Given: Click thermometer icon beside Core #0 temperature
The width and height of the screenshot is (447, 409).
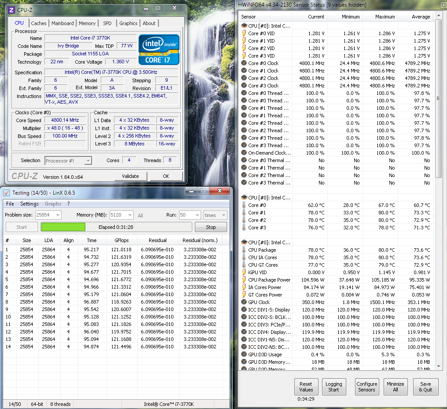Looking at the screenshot, I should click(x=244, y=205).
